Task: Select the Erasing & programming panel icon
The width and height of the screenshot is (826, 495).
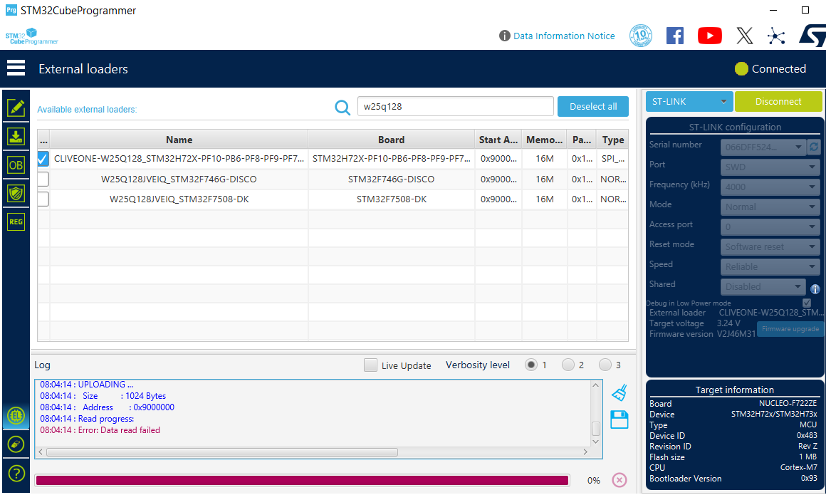Action: [16, 135]
